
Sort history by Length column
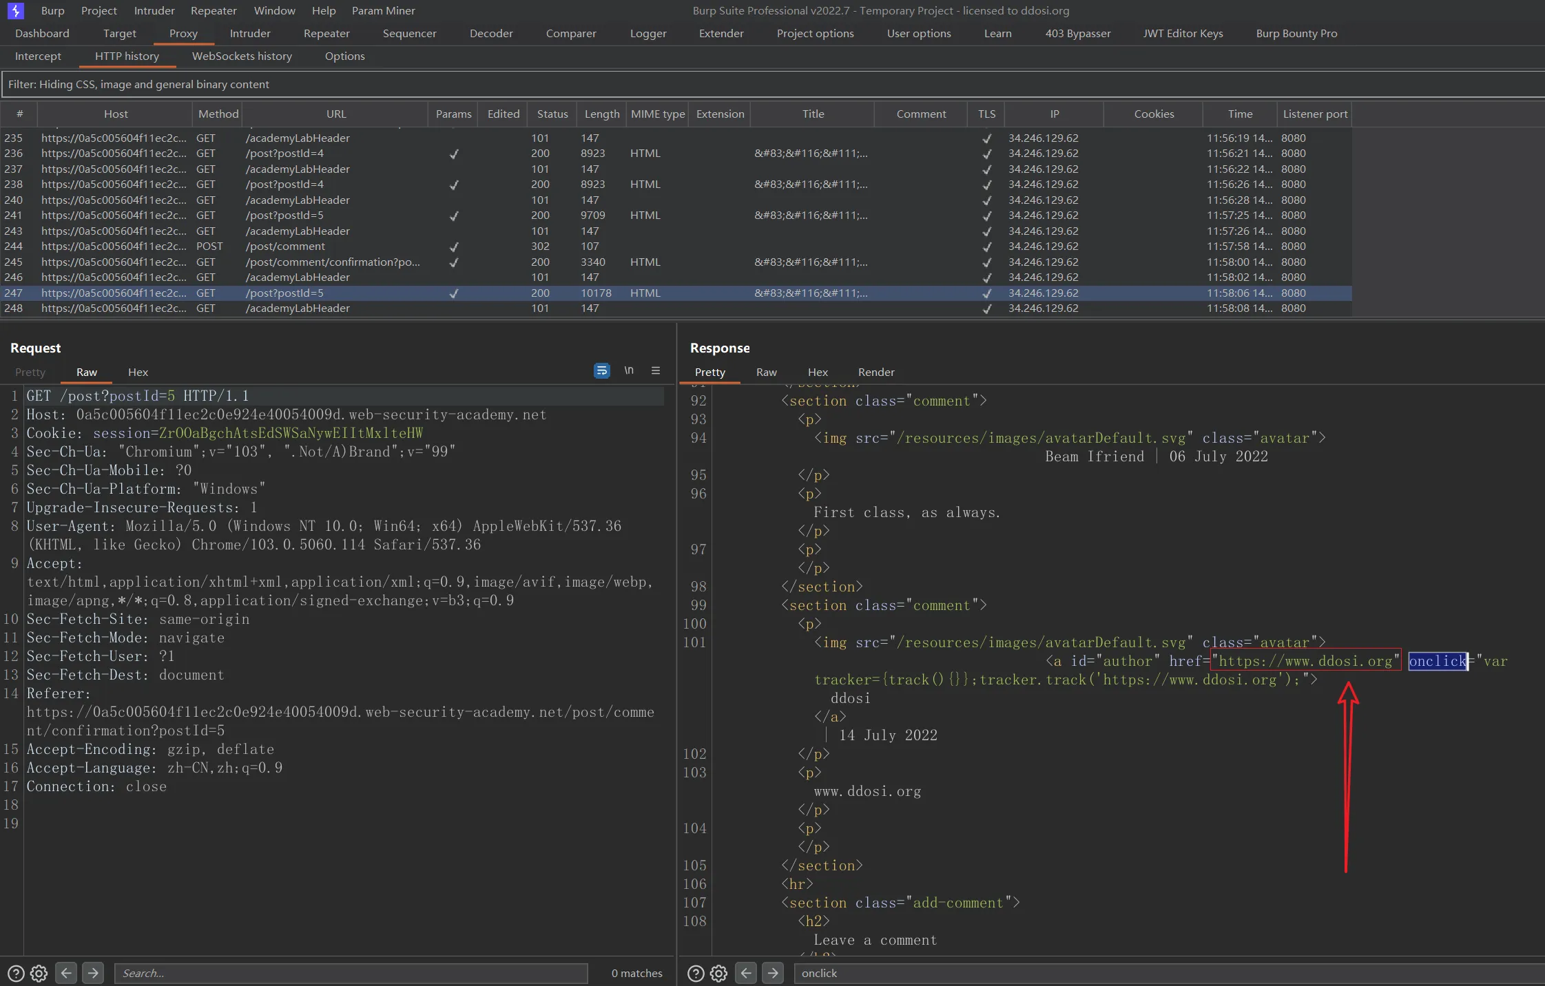point(602,114)
